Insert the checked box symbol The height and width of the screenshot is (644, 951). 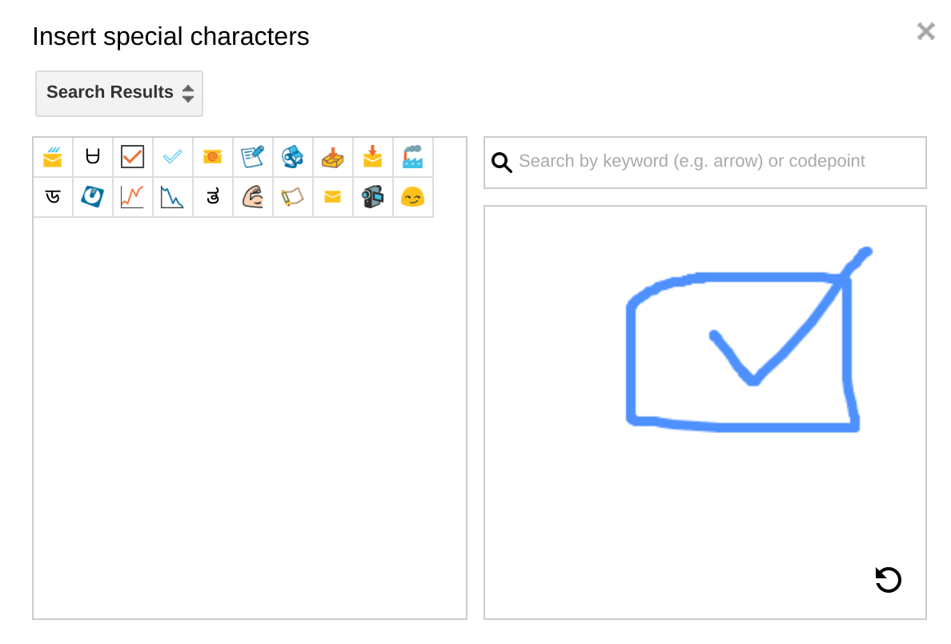tap(133, 157)
